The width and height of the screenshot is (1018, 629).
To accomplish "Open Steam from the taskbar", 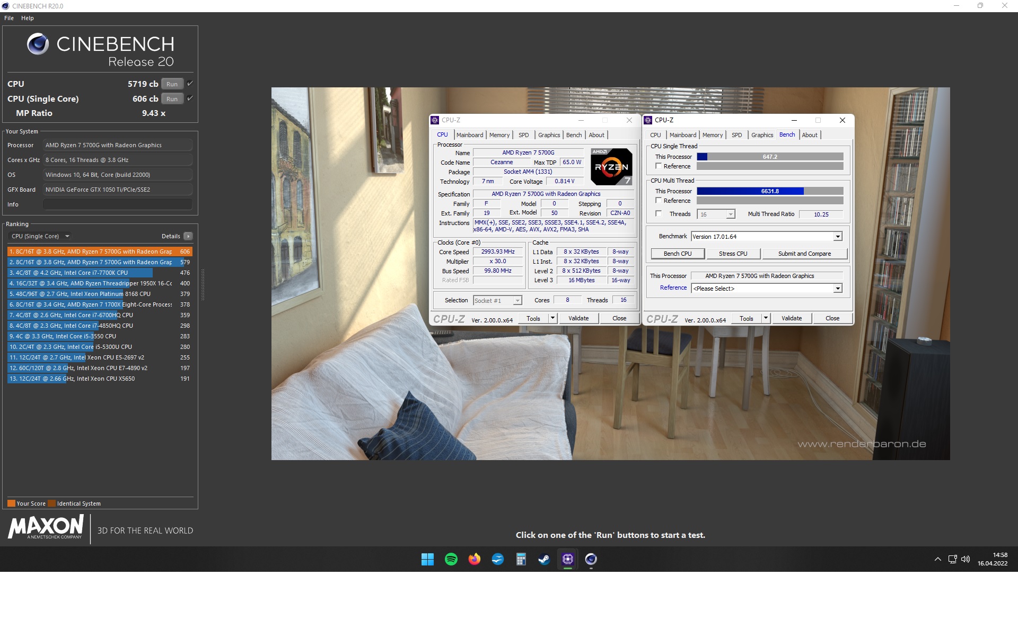I will point(544,560).
